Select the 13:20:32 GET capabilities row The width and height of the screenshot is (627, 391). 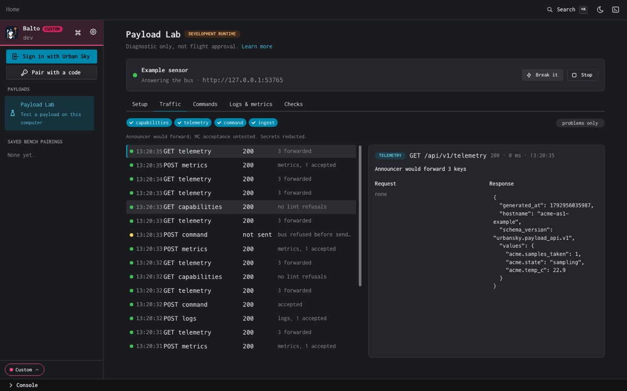point(241,277)
